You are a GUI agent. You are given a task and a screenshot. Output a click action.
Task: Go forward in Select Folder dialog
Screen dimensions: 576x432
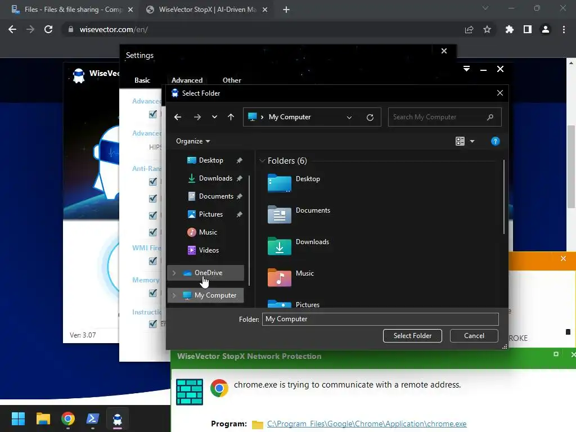click(197, 117)
